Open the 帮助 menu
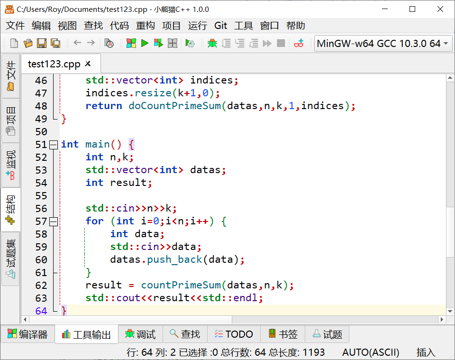455x360 pixels. click(295, 26)
